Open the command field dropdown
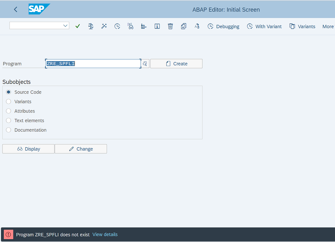 point(65,25)
